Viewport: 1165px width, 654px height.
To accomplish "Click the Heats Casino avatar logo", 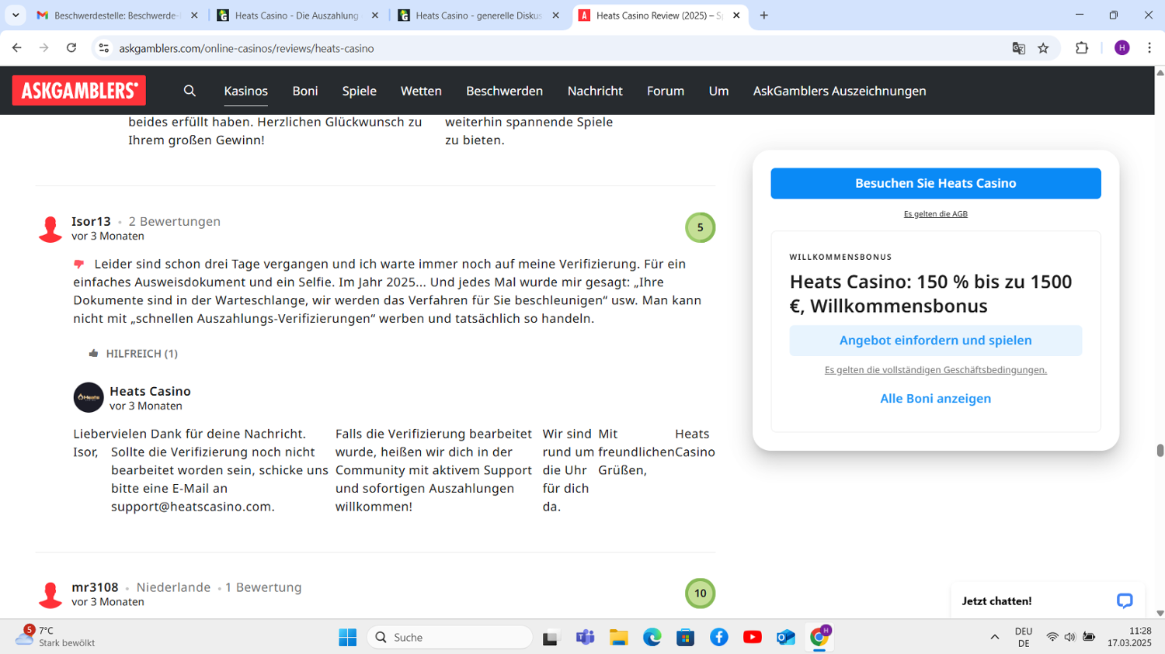I will pyautogui.click(x=89, y=397).
